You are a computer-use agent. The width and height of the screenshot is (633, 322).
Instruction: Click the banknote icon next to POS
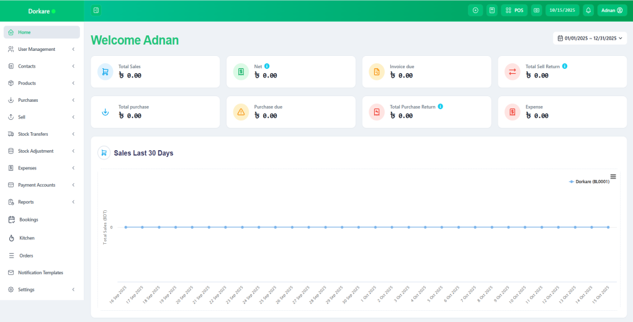(x=536, y=11)
